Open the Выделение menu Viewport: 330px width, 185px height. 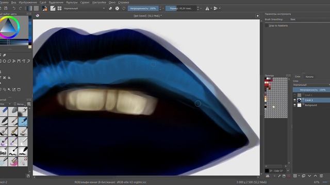pyautogui.click(x=56, y=3)
